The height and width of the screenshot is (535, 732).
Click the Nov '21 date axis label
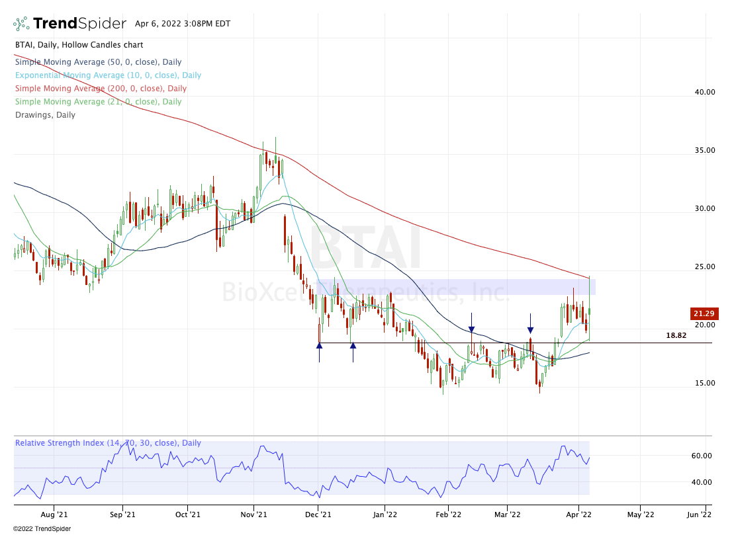click(254, 514)
